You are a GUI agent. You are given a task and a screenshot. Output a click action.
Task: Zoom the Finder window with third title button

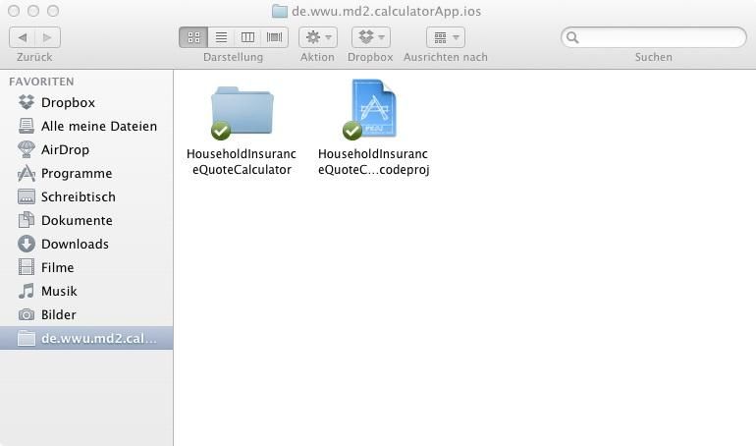53,11
